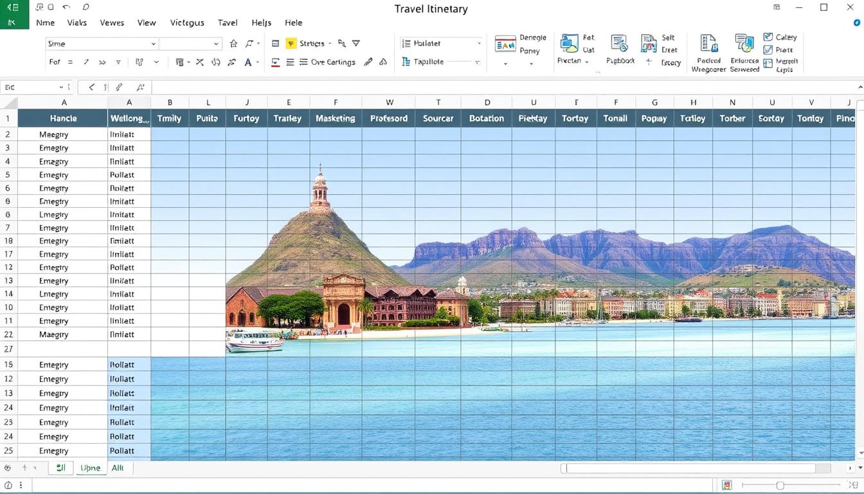This screenshot has width=864, height=494.
Task: Click the undo arrow in the title bar
Action: 67,7
